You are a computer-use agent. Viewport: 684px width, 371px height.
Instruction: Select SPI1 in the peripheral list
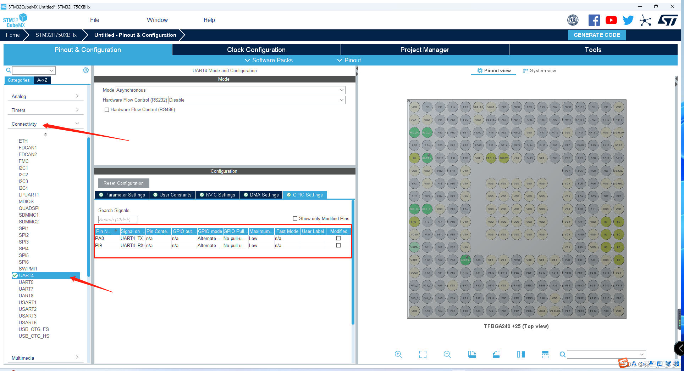click(x=24, y=229)
